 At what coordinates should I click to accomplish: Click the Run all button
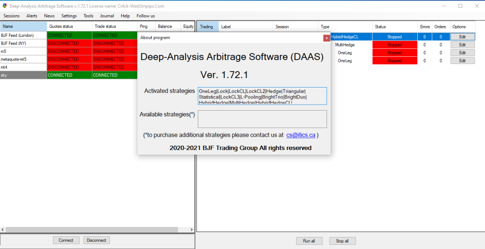pyautogui.click(x=309, y=241)
